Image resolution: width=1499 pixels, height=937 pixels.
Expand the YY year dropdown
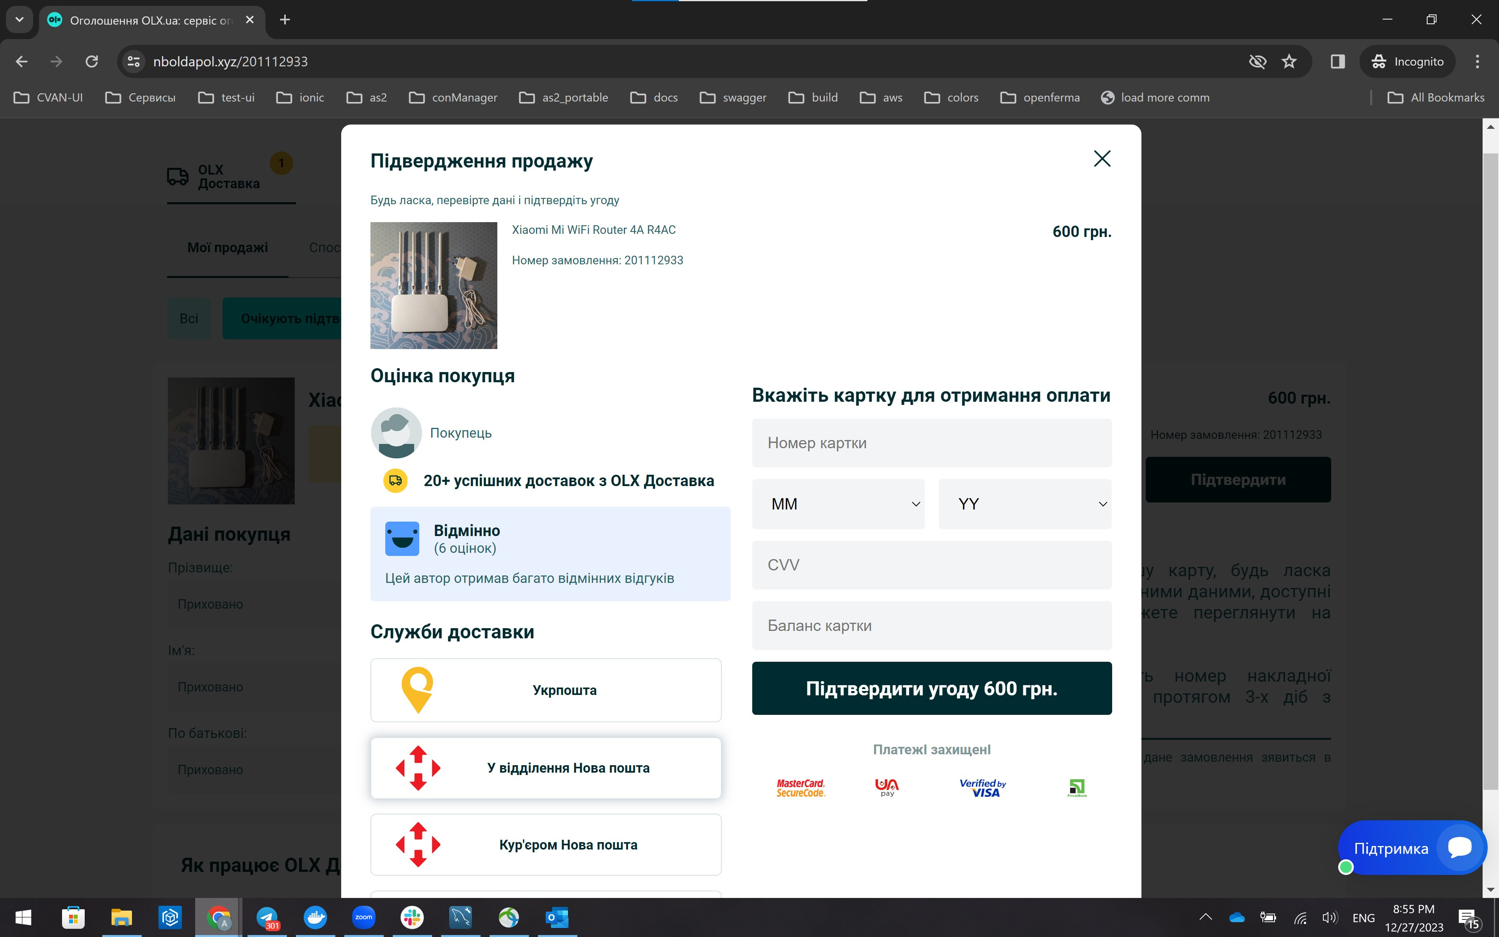click(1025, 504)
